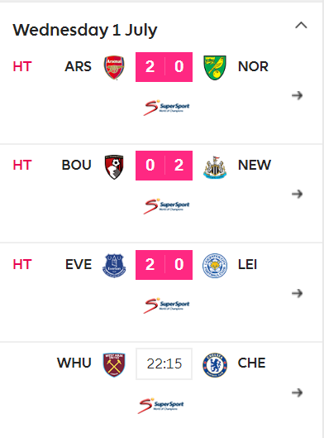Collapse the Wednesday 1 July section

click(x=301, y=26)
